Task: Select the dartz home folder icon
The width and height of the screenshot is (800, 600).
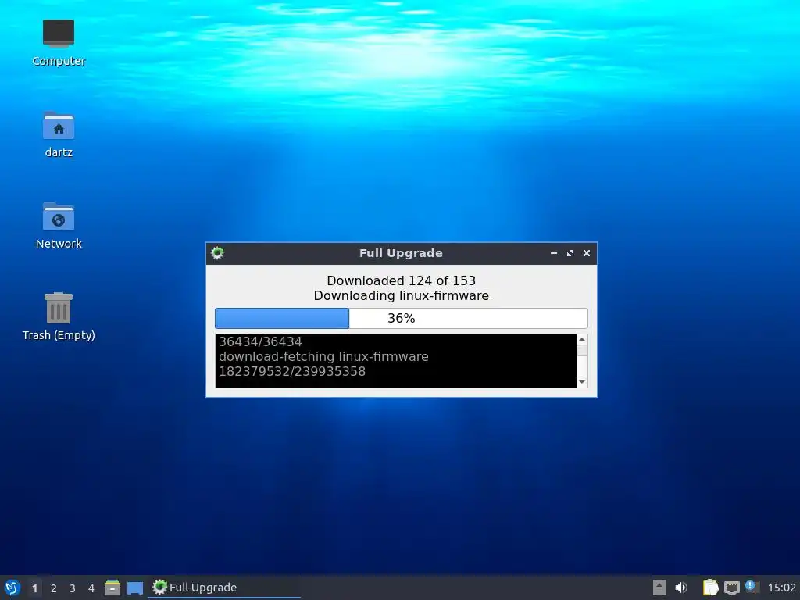Action: 59,134
